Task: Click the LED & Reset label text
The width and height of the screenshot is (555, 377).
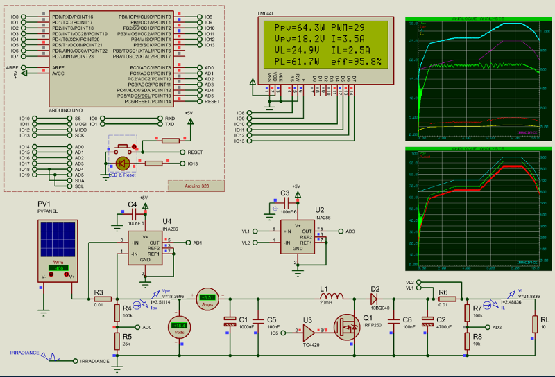Action: (x=123, y=175)
